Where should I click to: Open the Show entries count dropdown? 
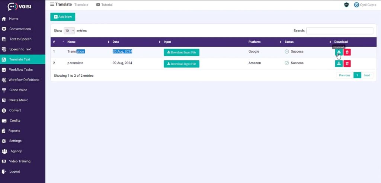click(69, 31)
